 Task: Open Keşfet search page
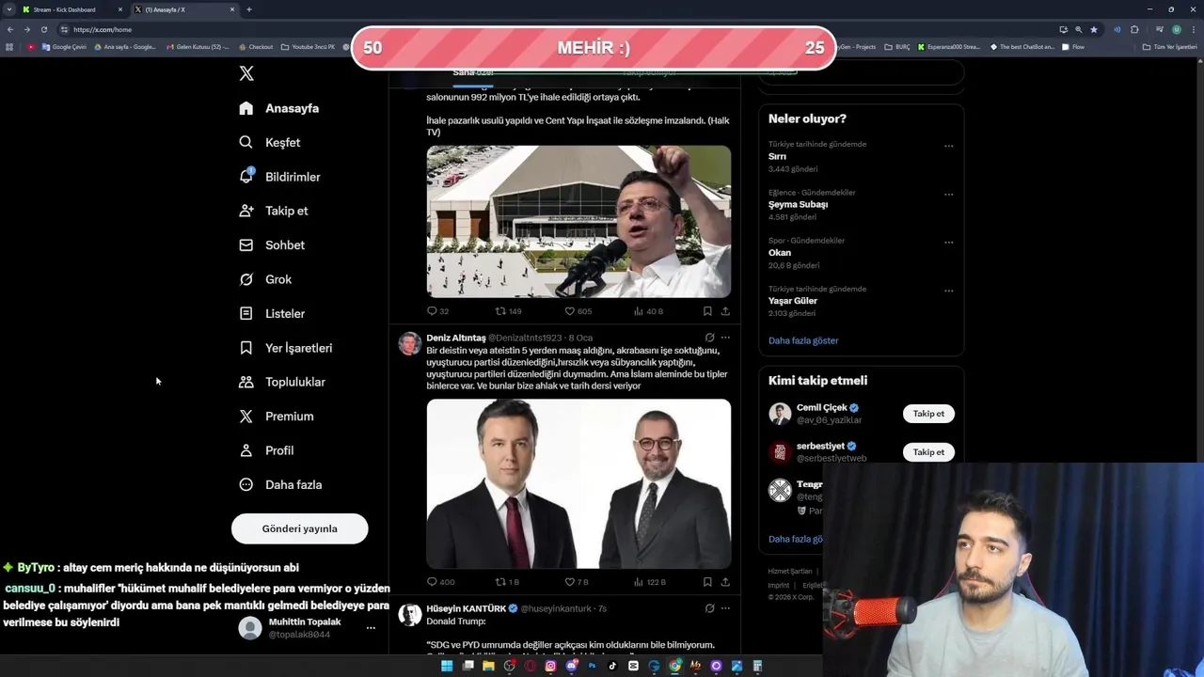tap(270, 142)
